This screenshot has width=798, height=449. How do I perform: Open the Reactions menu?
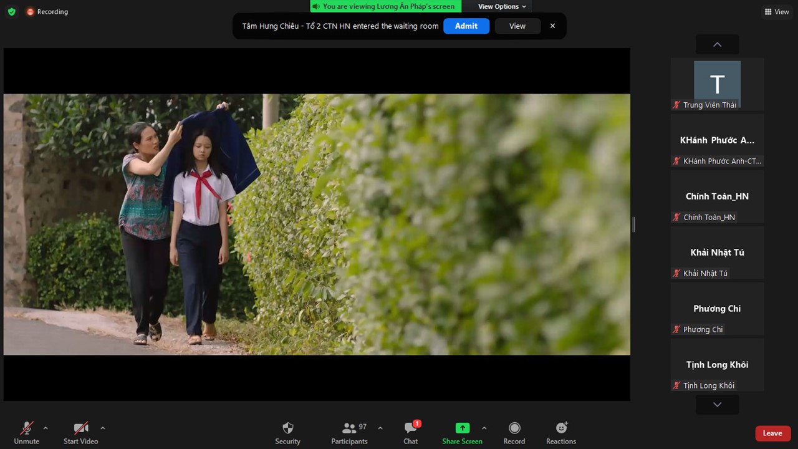[x=561, y=432]
